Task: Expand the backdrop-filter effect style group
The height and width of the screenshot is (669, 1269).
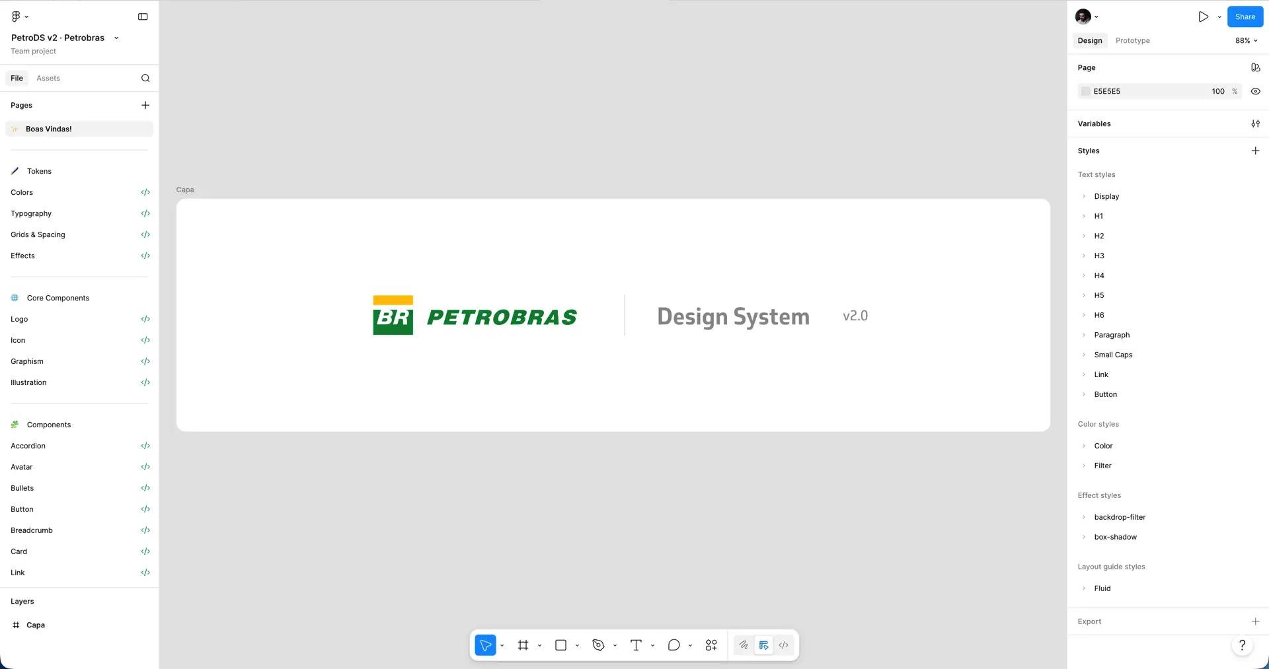Action: [x=1084, y=517]
